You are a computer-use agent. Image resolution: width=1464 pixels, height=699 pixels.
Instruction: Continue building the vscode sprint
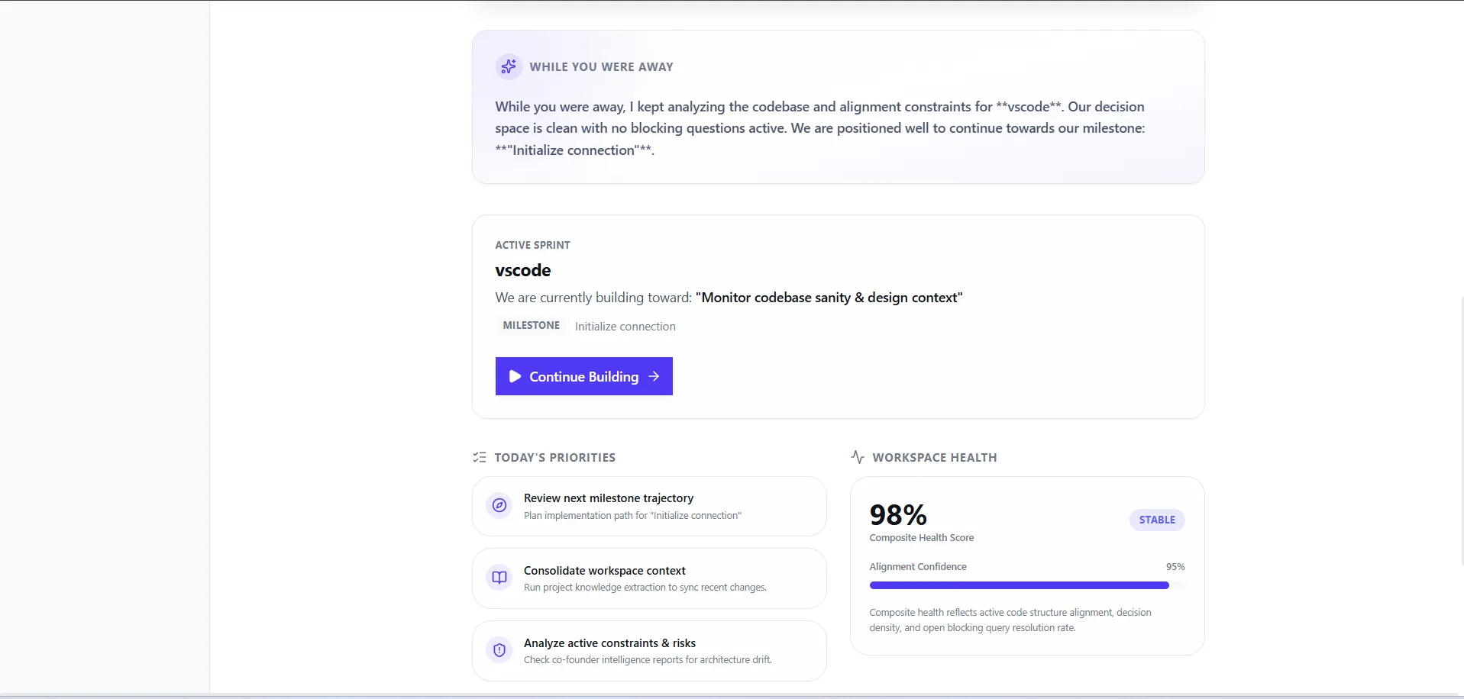coord(584,376)
